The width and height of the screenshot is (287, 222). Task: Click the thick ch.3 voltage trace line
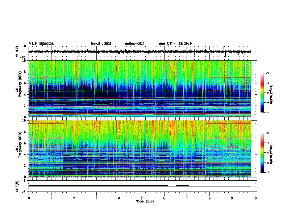click(140, 186)
